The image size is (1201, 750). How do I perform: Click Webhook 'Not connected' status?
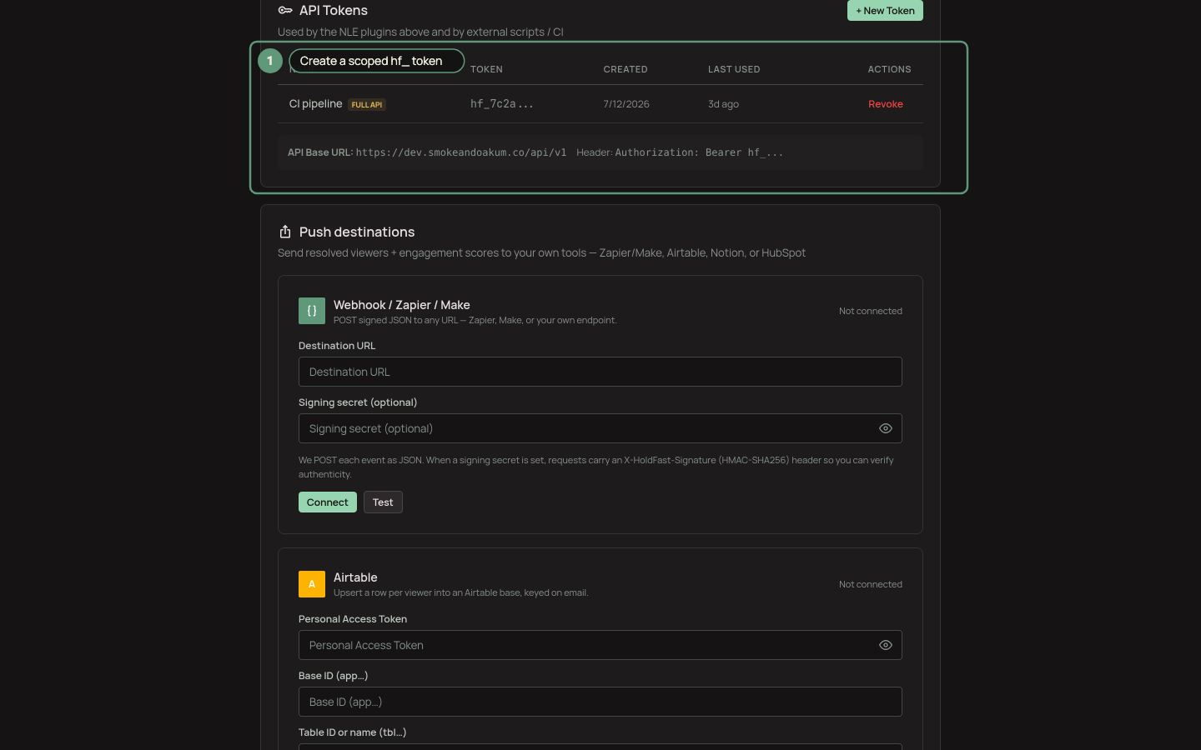pos(871,311)
